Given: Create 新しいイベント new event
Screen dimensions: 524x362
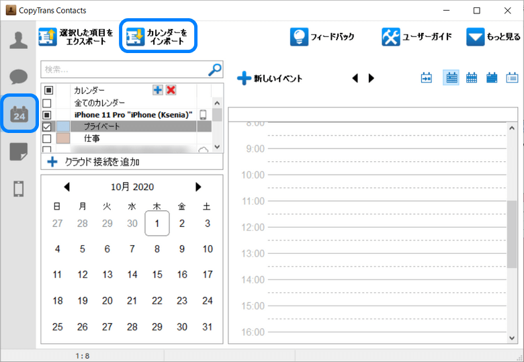Looking at the screenshot, I should point(269,78).
